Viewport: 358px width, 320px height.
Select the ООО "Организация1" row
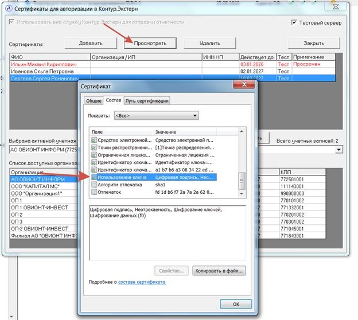pyautogui.click(x=44, y=194)
